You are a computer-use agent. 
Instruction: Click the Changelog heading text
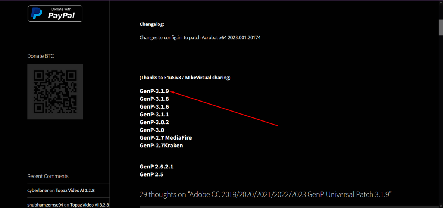tap(152, 24)
